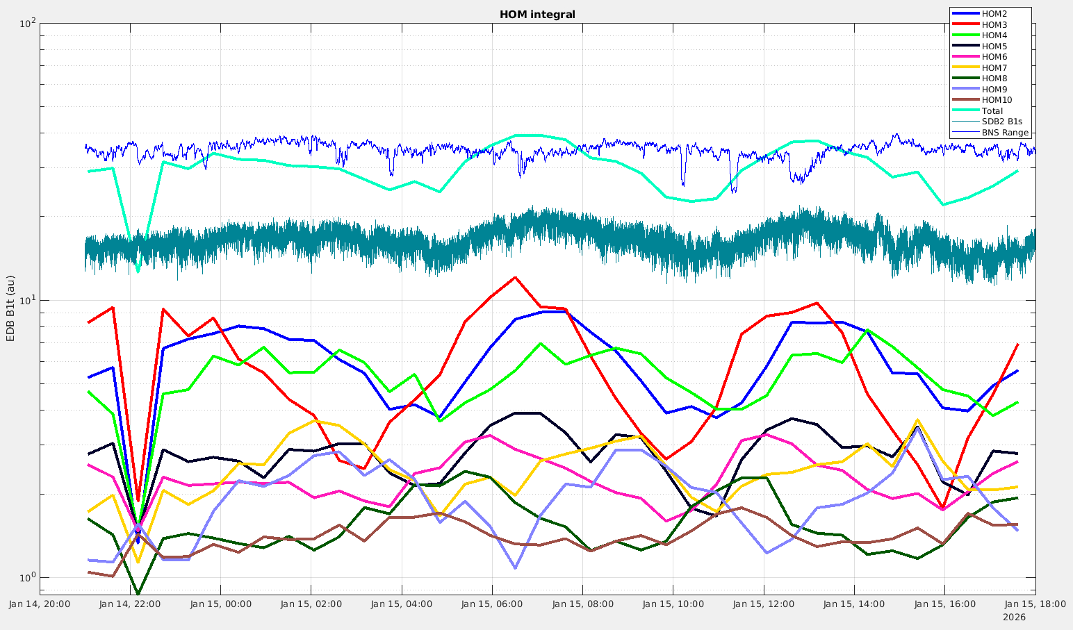
Task: Click the BNS Range legend label
Action: pyautogui.click(x=1005, y=133)
